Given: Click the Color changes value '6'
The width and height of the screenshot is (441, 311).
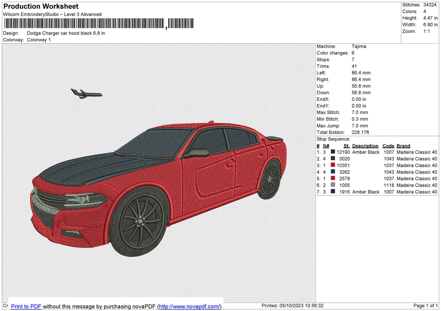Looking at the screenshot, I should coord(353,53).
